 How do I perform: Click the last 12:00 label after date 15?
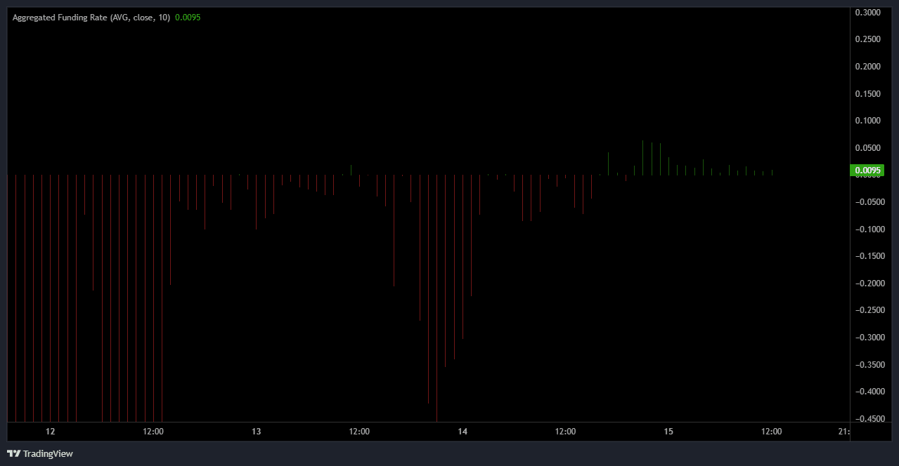click(771, 432)
